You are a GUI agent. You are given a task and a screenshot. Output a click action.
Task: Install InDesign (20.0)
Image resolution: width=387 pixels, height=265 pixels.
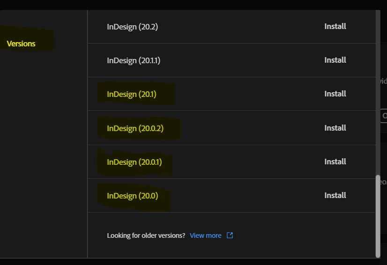click(335, 196)
